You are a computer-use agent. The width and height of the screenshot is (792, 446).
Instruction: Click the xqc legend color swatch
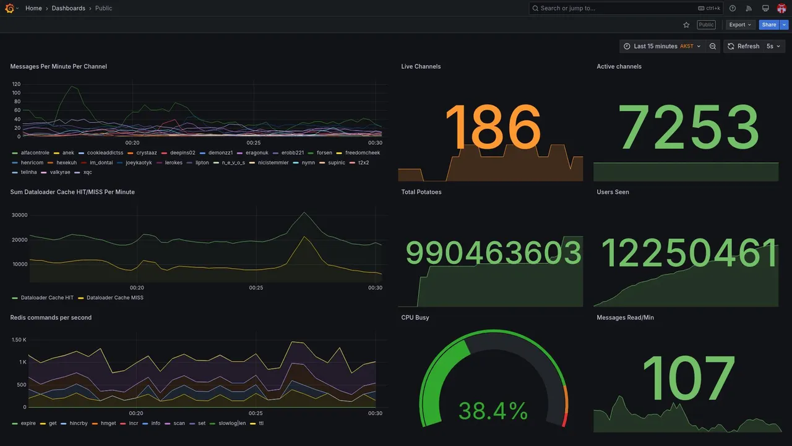pyautogui.click(x=77, y=172)
